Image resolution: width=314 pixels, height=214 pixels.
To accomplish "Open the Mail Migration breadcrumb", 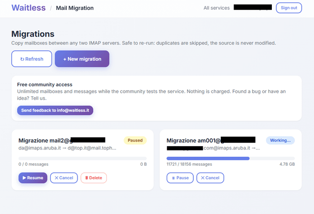I will coord(75,8).
